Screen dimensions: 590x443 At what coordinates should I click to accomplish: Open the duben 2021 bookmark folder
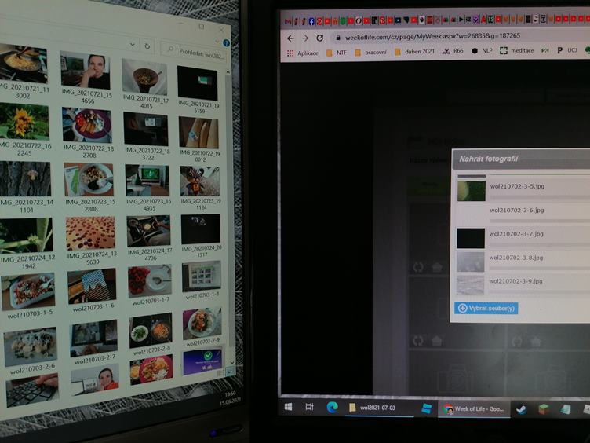point(414,52)
